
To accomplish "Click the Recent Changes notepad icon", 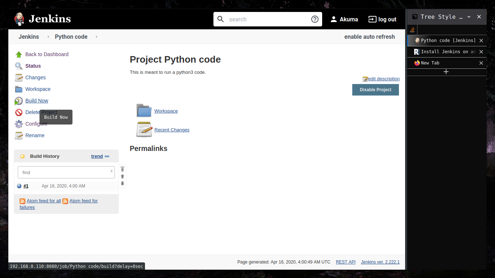I will coord(144,129).
